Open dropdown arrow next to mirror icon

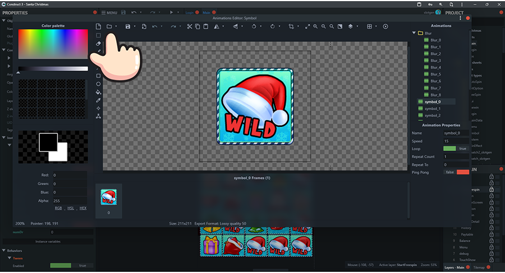(223, 26)
